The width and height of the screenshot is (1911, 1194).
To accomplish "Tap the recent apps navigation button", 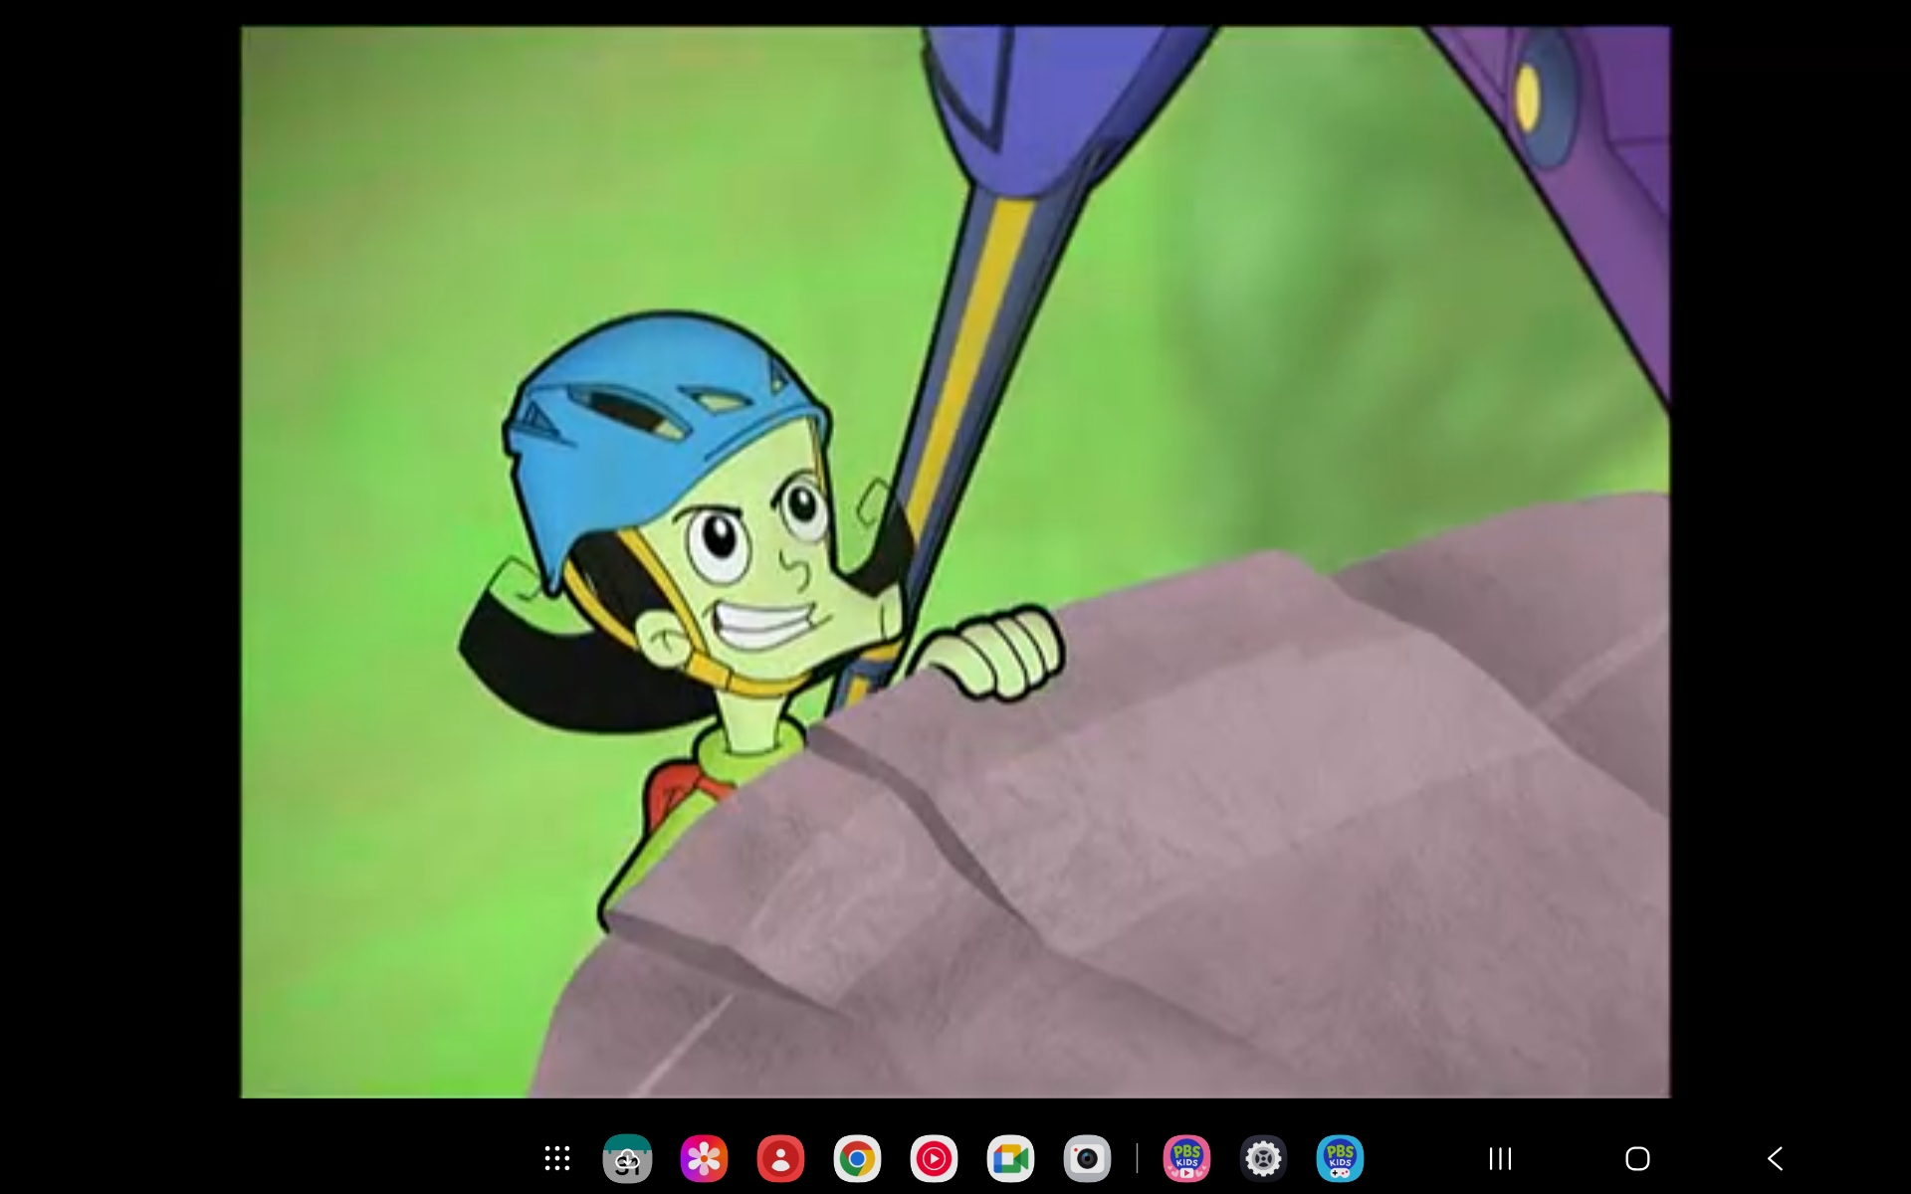I will (1500, 1158).
